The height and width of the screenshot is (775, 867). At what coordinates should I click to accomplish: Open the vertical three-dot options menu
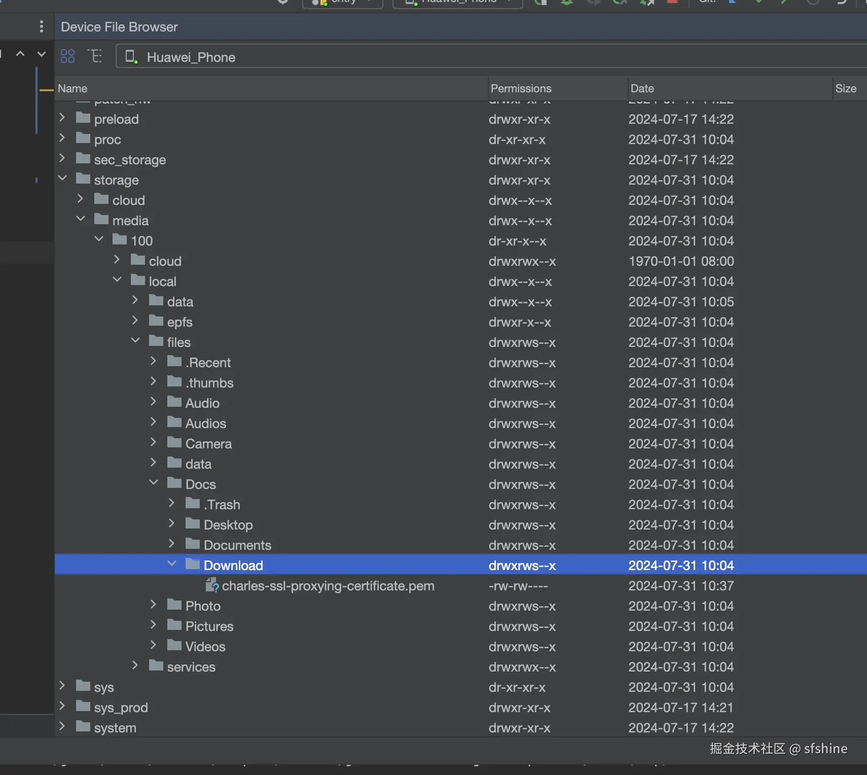pos(42,26)
